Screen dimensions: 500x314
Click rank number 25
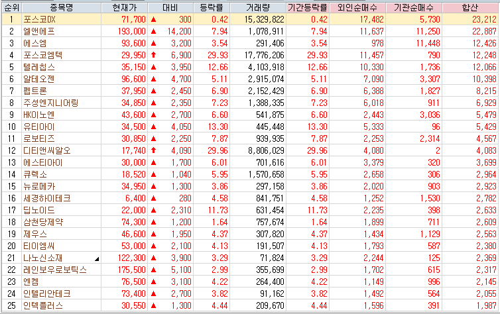(11, 306)
